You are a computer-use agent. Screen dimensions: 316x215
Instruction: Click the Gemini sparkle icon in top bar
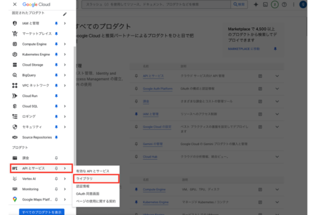tap(256, 4)
